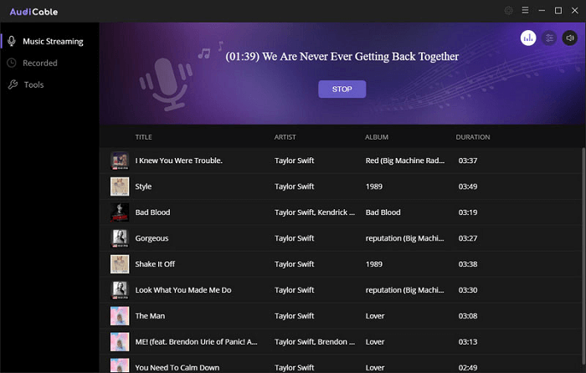Click the wrench icon beside Tools
This screenshot has height=373, width=586.
(x=12, y=84)
